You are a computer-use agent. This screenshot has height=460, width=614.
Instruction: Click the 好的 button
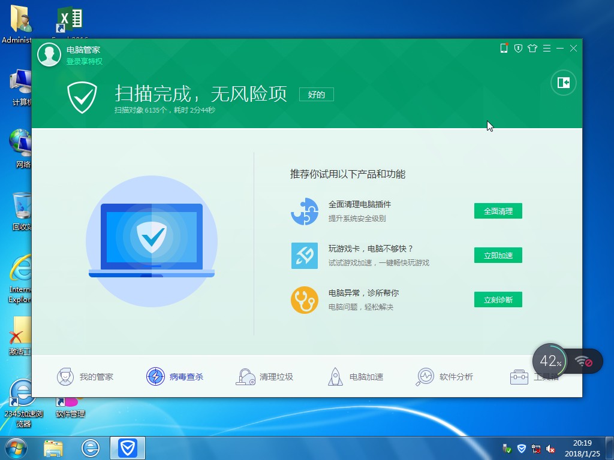pos(317,94)
